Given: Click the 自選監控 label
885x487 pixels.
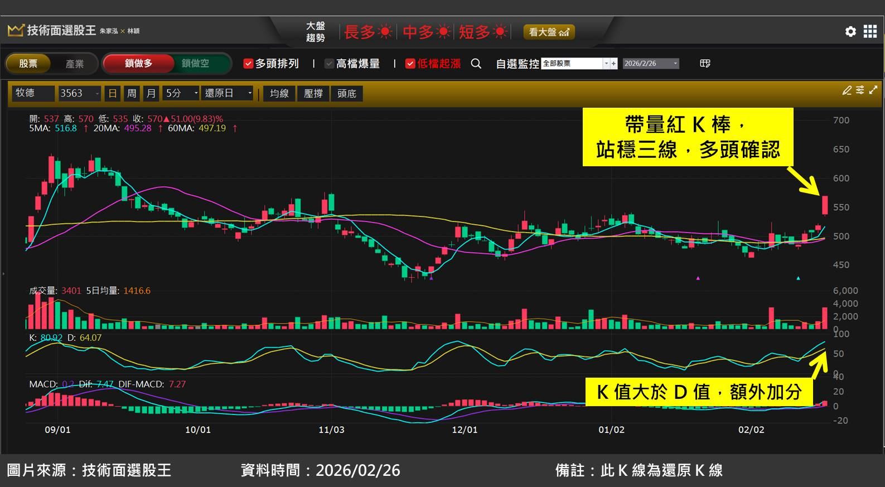Looking at the screenshot, I should click(x=518, y=64).
